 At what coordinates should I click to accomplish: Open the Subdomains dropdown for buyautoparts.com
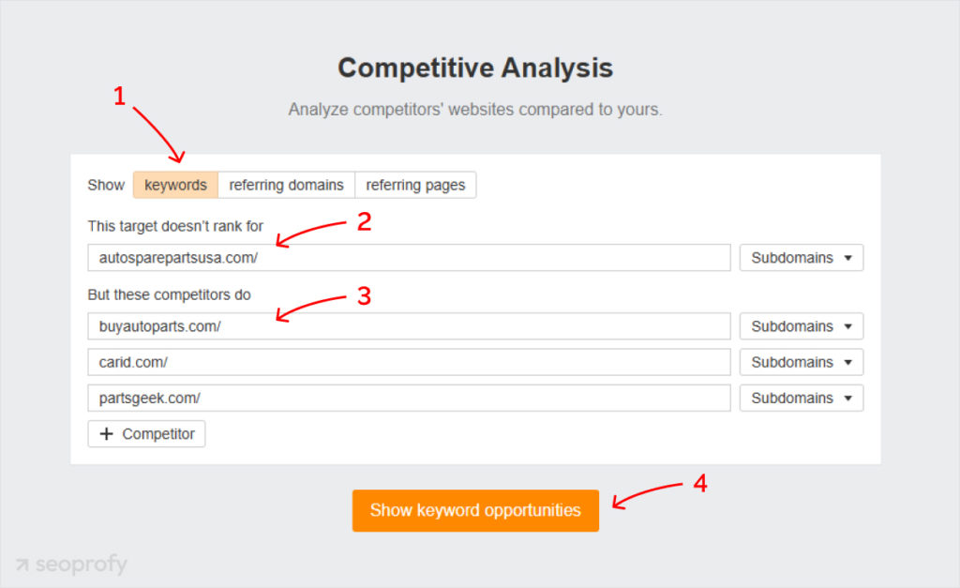(801, 325)
